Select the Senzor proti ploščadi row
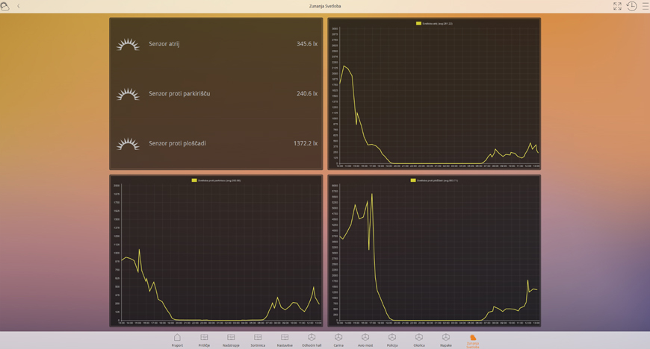 (x=216, y=143)
